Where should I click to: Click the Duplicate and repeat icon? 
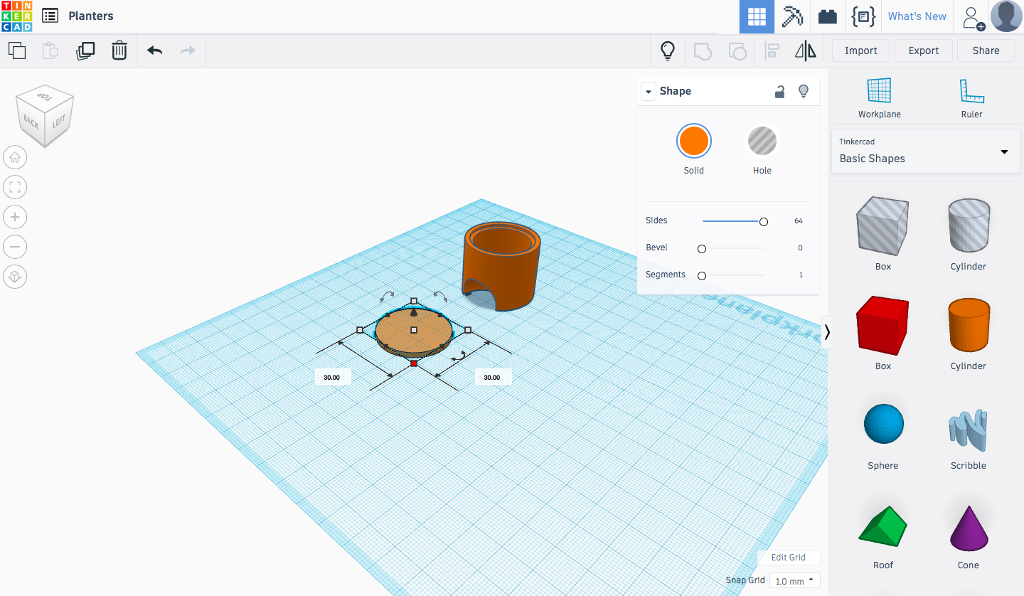[85, 50]
